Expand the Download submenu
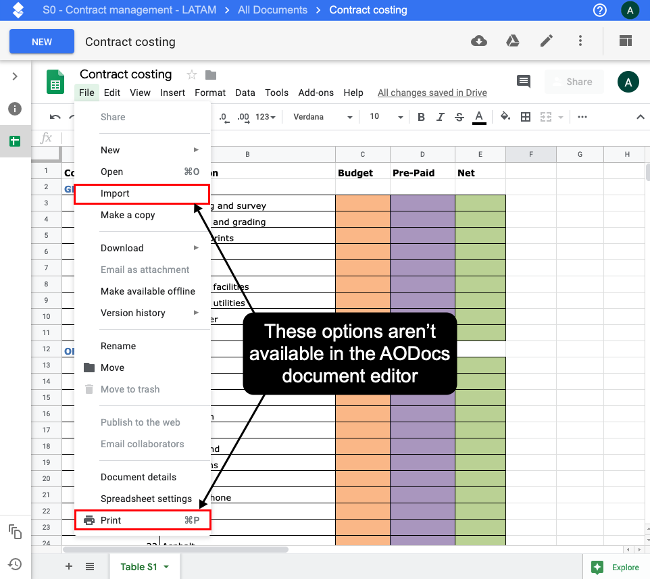Image resolution: width=650 pixels, height=579 pixels. [x=143, y=248]
